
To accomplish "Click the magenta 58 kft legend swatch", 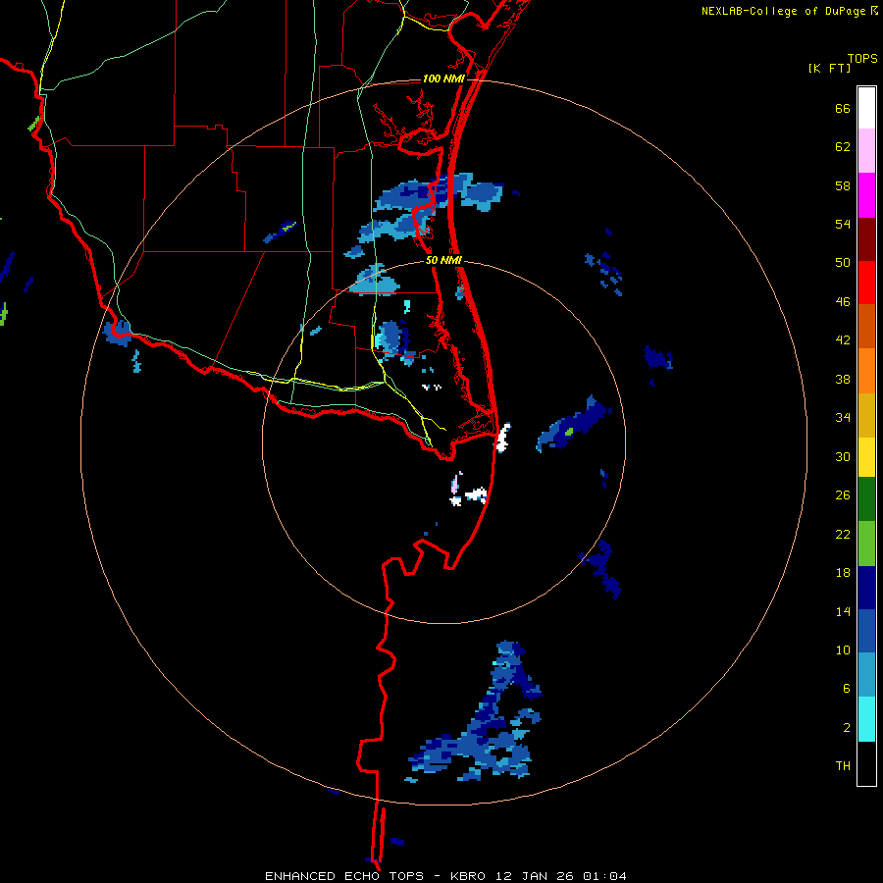I will tap(866, 195).
